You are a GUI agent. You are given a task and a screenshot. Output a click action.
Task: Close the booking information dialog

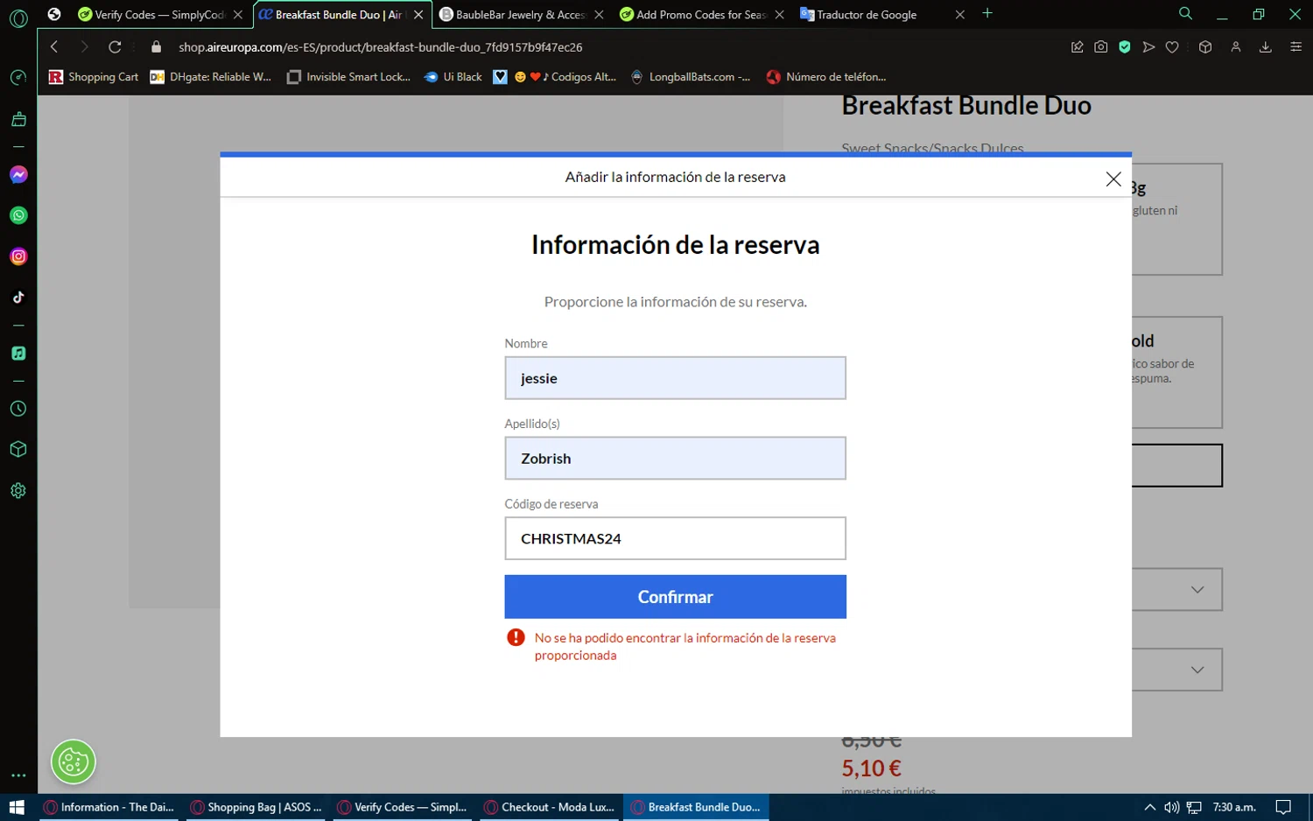click(x=1113, y=179)
